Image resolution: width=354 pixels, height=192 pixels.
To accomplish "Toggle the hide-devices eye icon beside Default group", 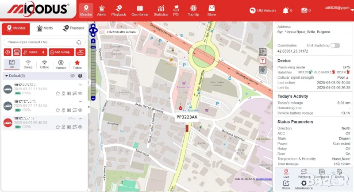I will pyautogui.click(x=73, y=76).
